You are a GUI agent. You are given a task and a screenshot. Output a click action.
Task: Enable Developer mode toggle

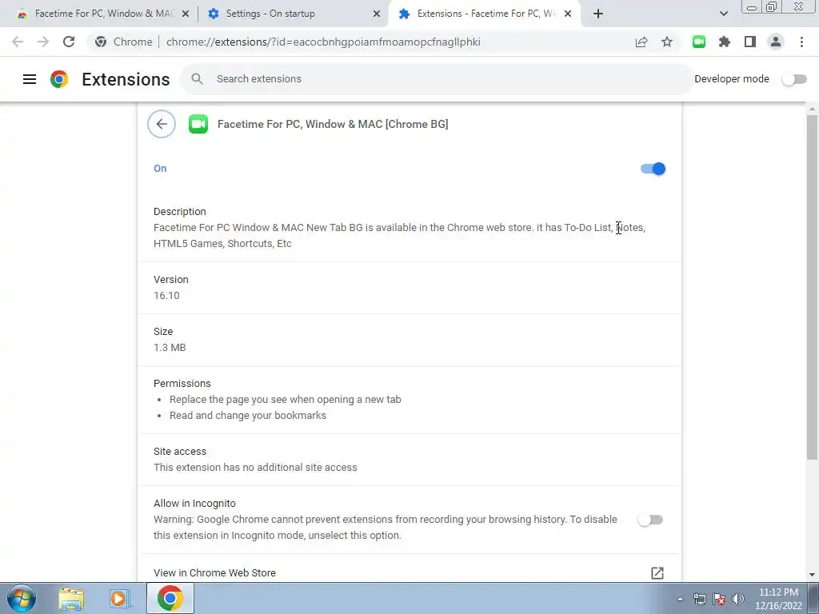tap(794, 79)
